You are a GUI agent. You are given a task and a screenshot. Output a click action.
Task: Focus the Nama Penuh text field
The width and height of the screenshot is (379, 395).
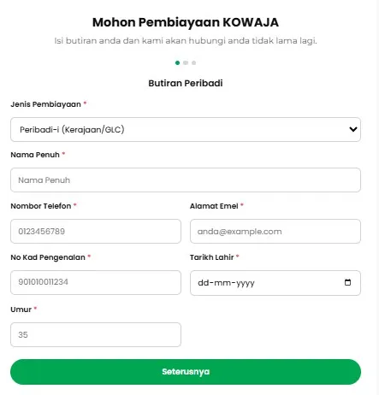tap(186, 180)
